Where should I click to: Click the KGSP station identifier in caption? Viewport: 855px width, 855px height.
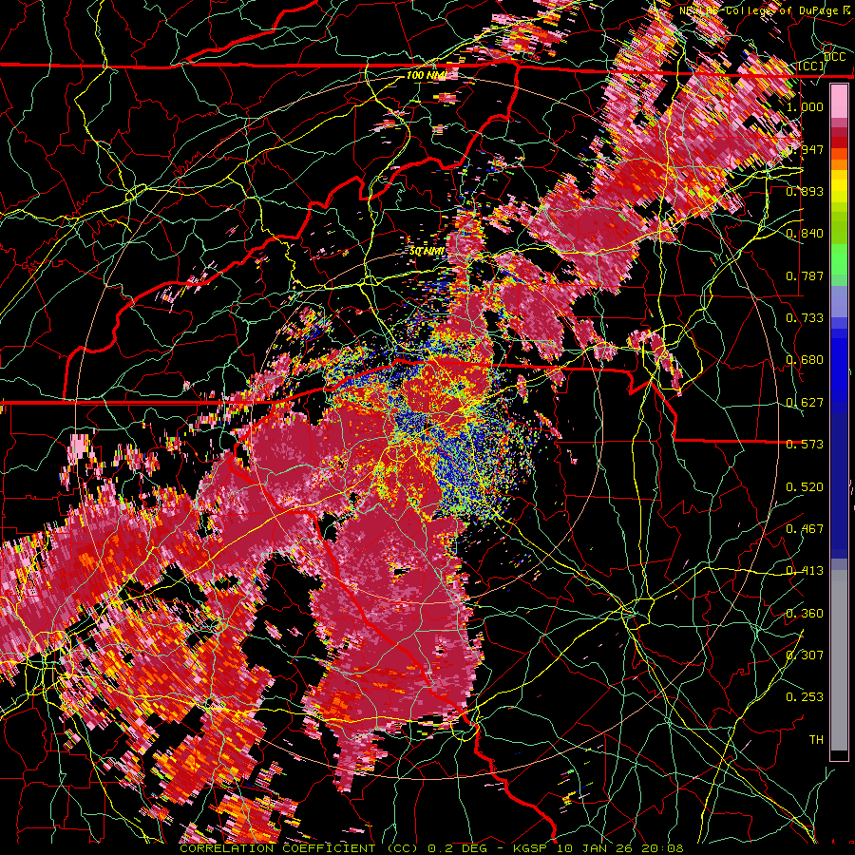click(x=530, y=848)
